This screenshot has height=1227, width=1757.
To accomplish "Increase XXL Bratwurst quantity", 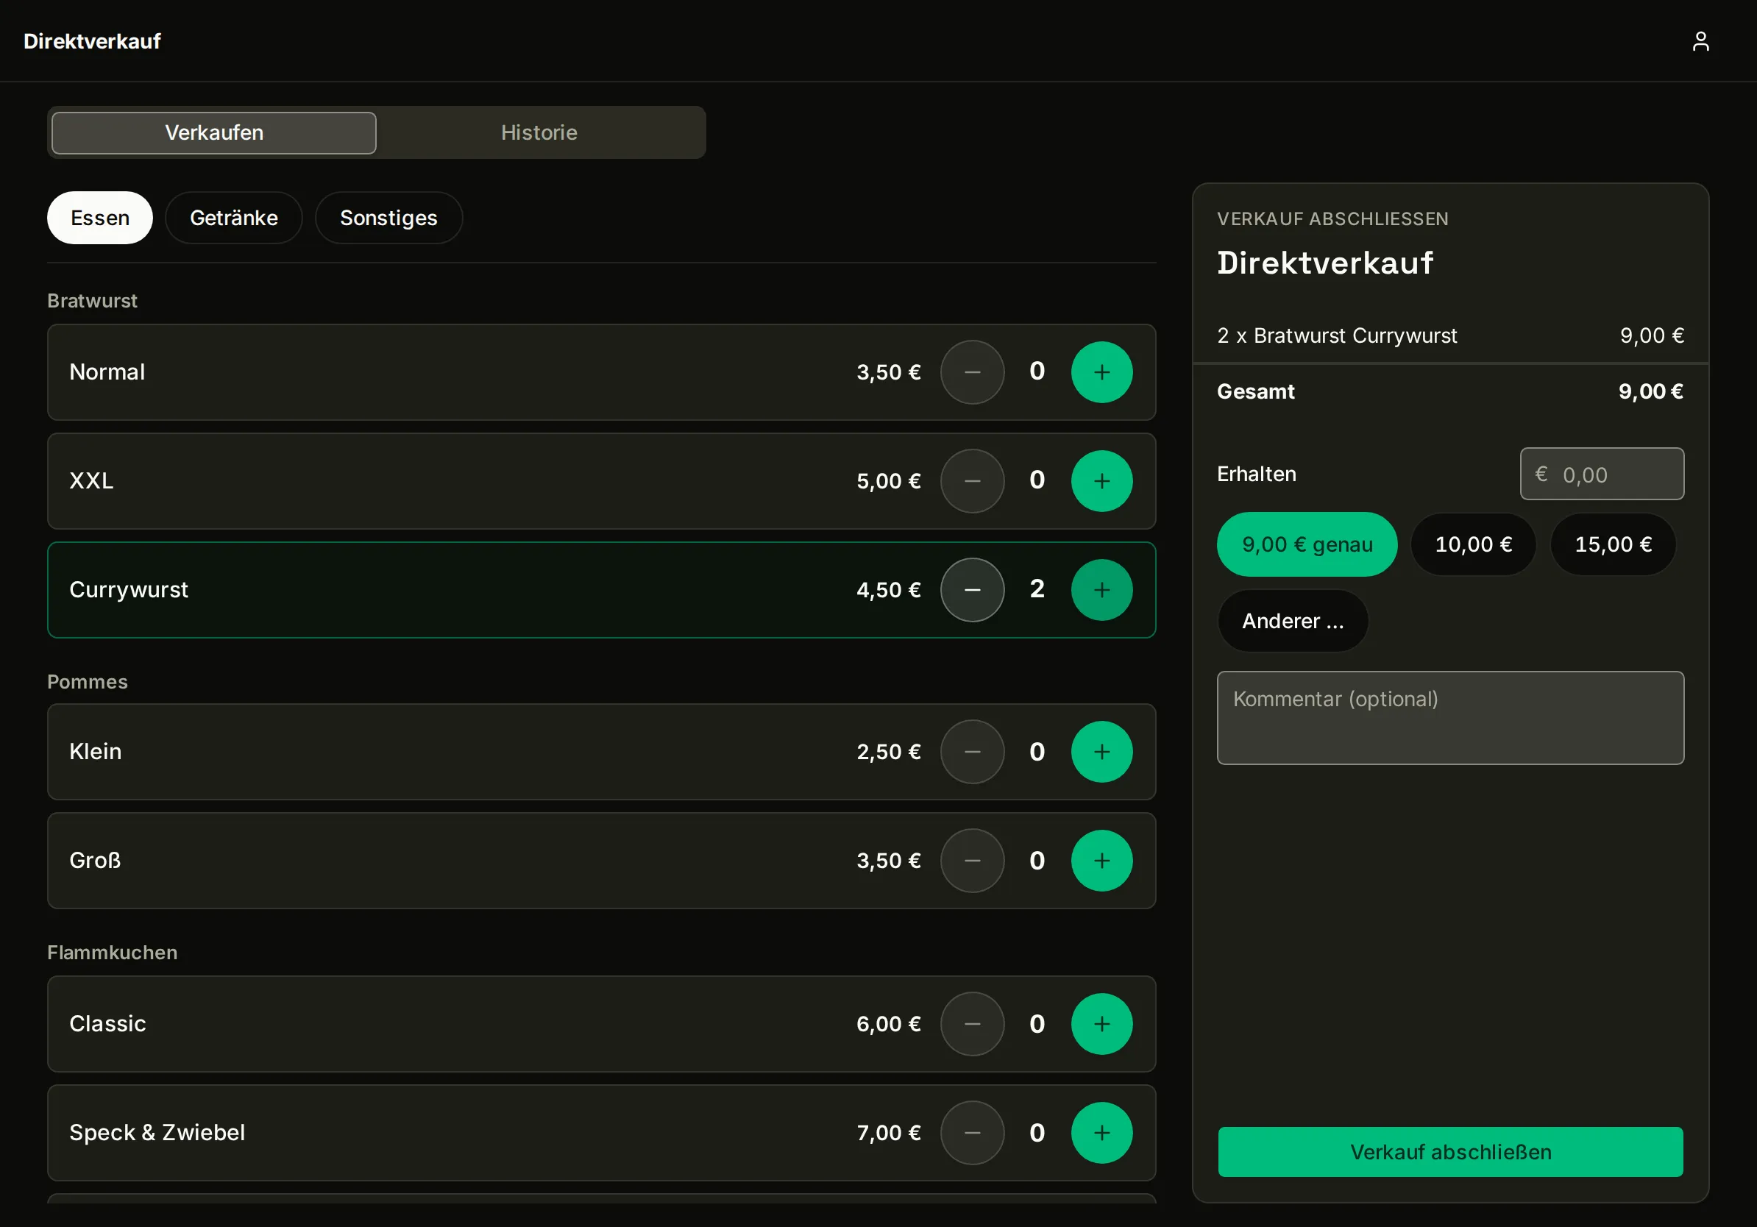I will [x=1101, y=481].
